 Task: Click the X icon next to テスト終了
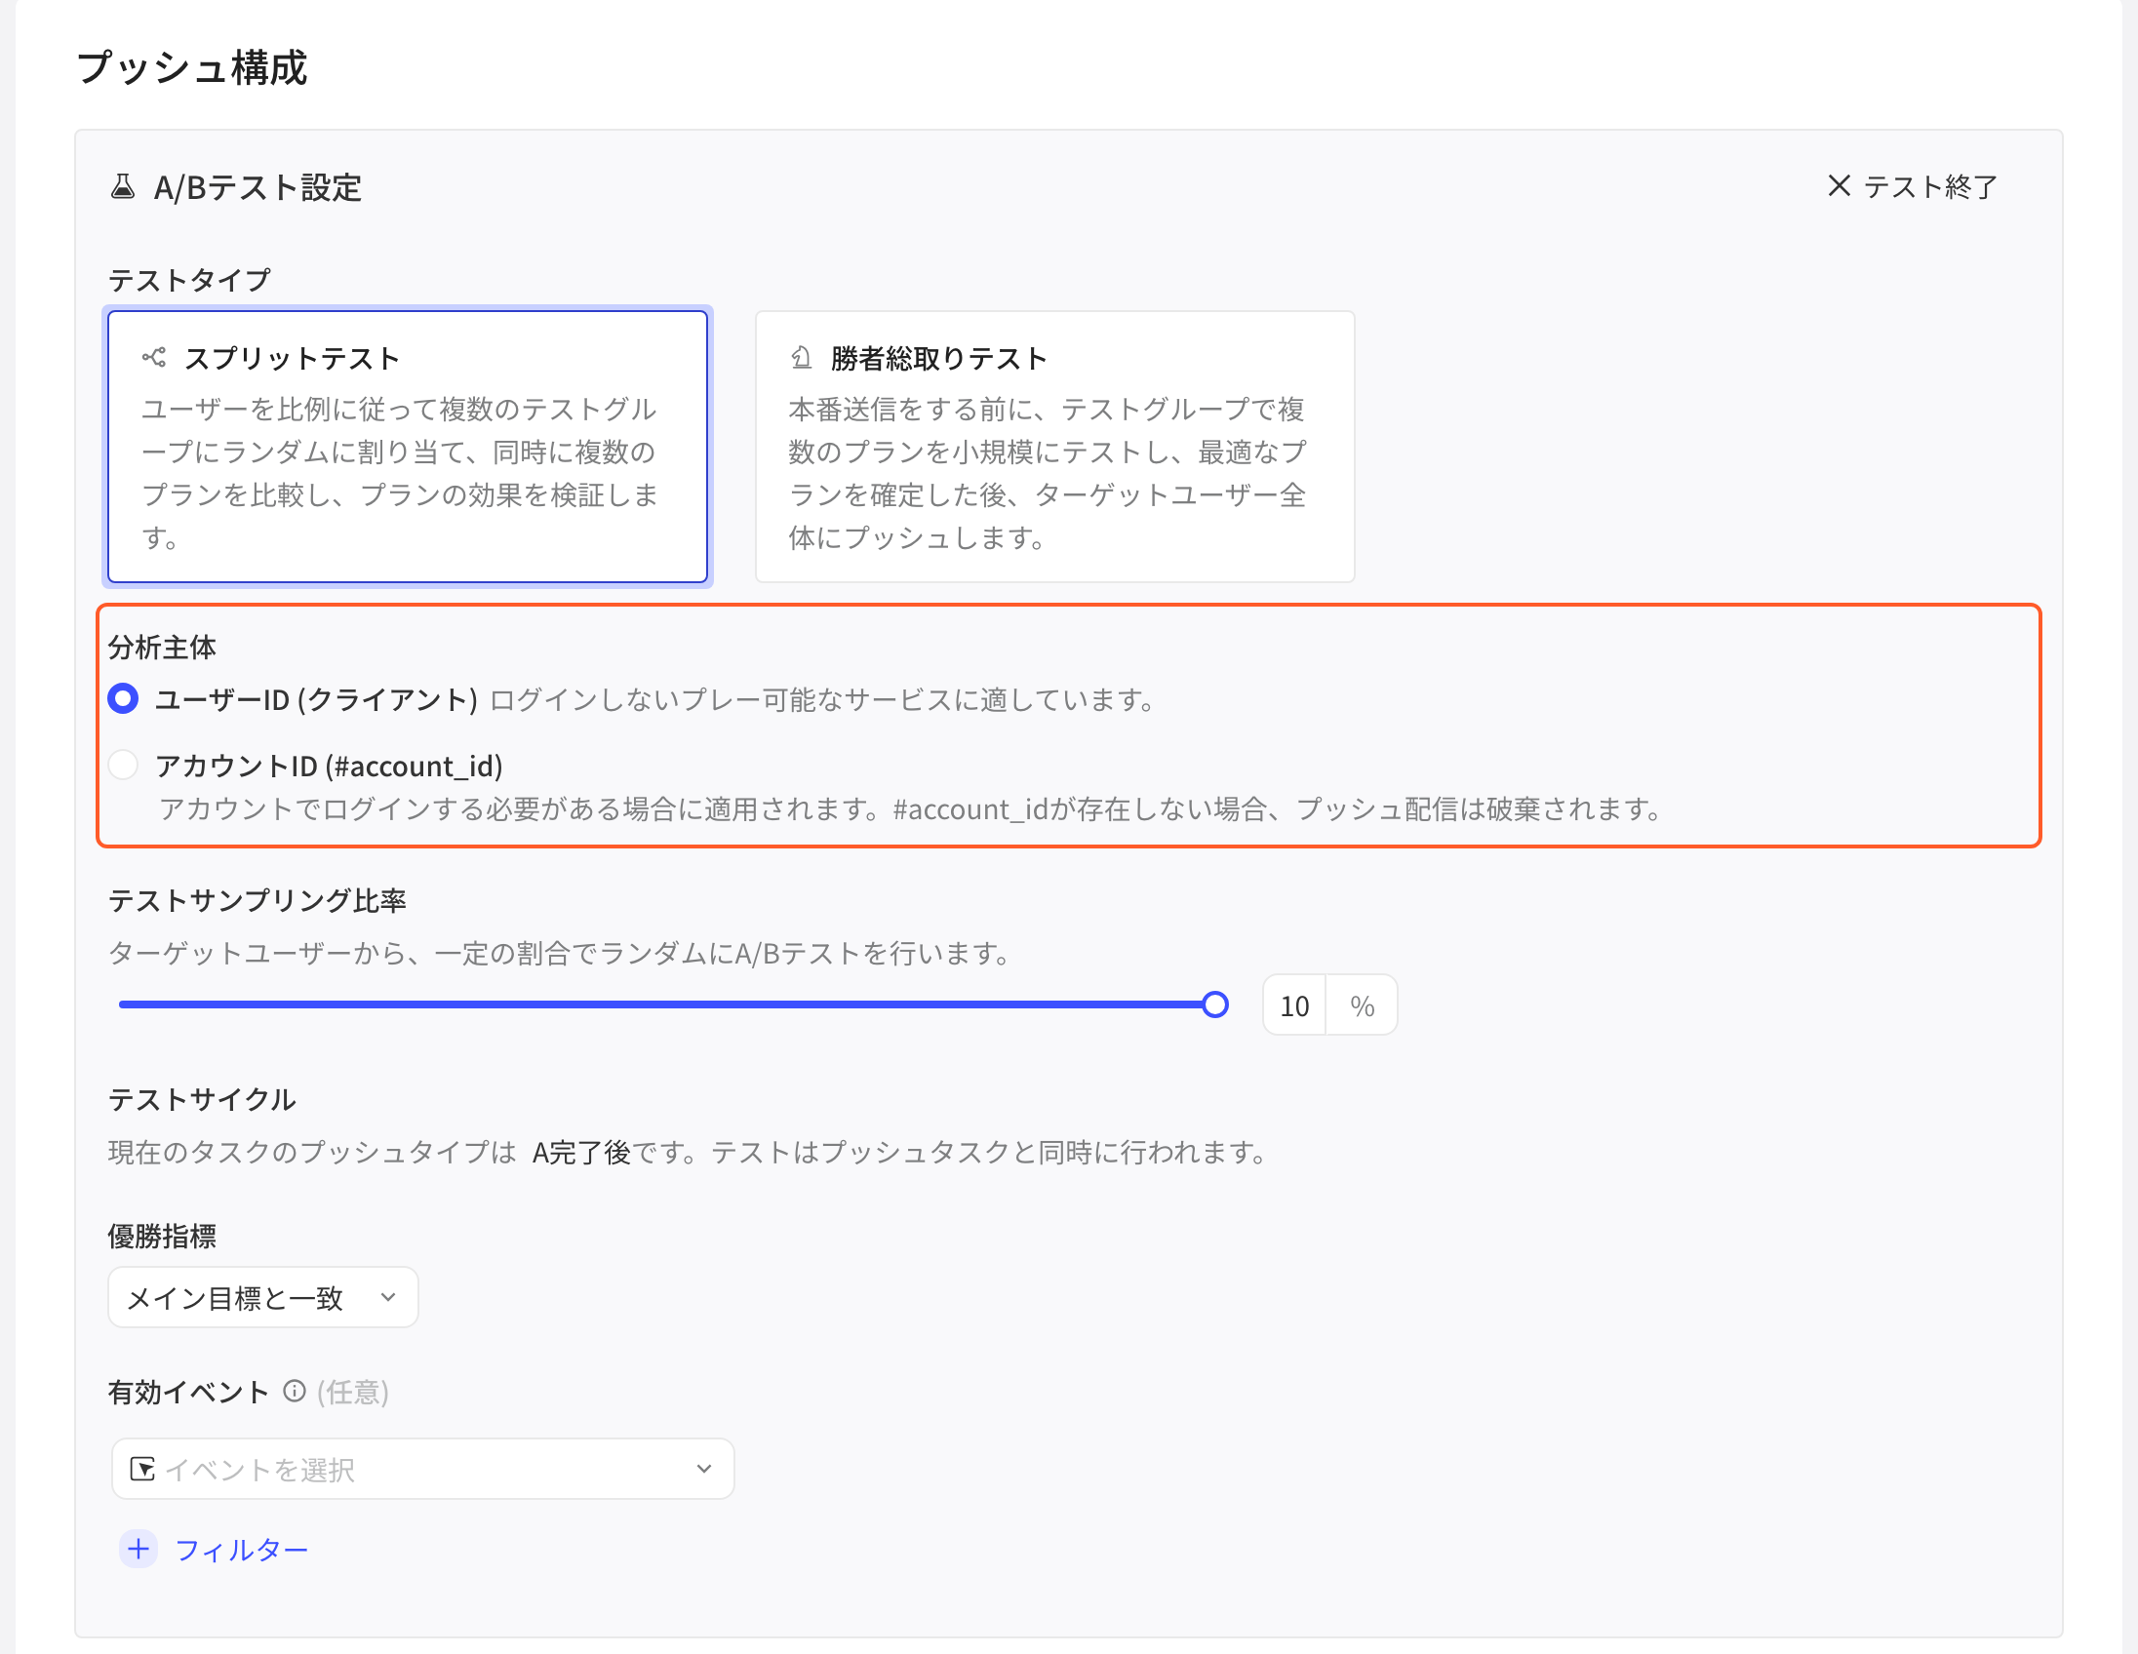1839,185
